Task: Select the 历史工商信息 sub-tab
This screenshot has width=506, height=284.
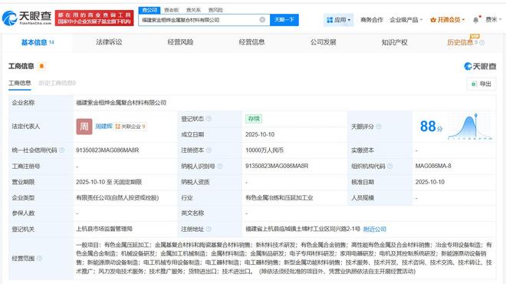Action: [58, 83]
